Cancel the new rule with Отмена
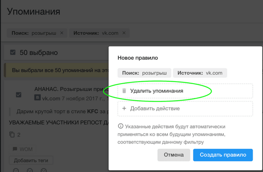The image size is (263, 172). 174,155
